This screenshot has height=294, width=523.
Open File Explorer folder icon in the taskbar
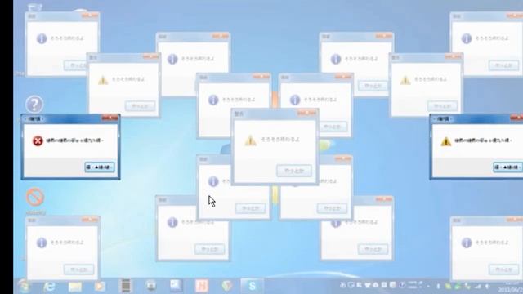click(74, 287)
